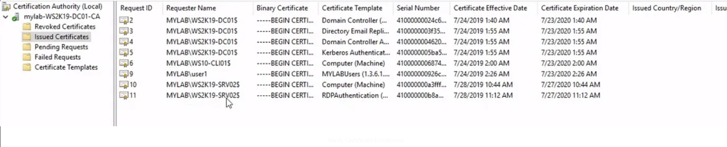Select the RDPAuthentication certificate template entry

[x=355, y=96]
